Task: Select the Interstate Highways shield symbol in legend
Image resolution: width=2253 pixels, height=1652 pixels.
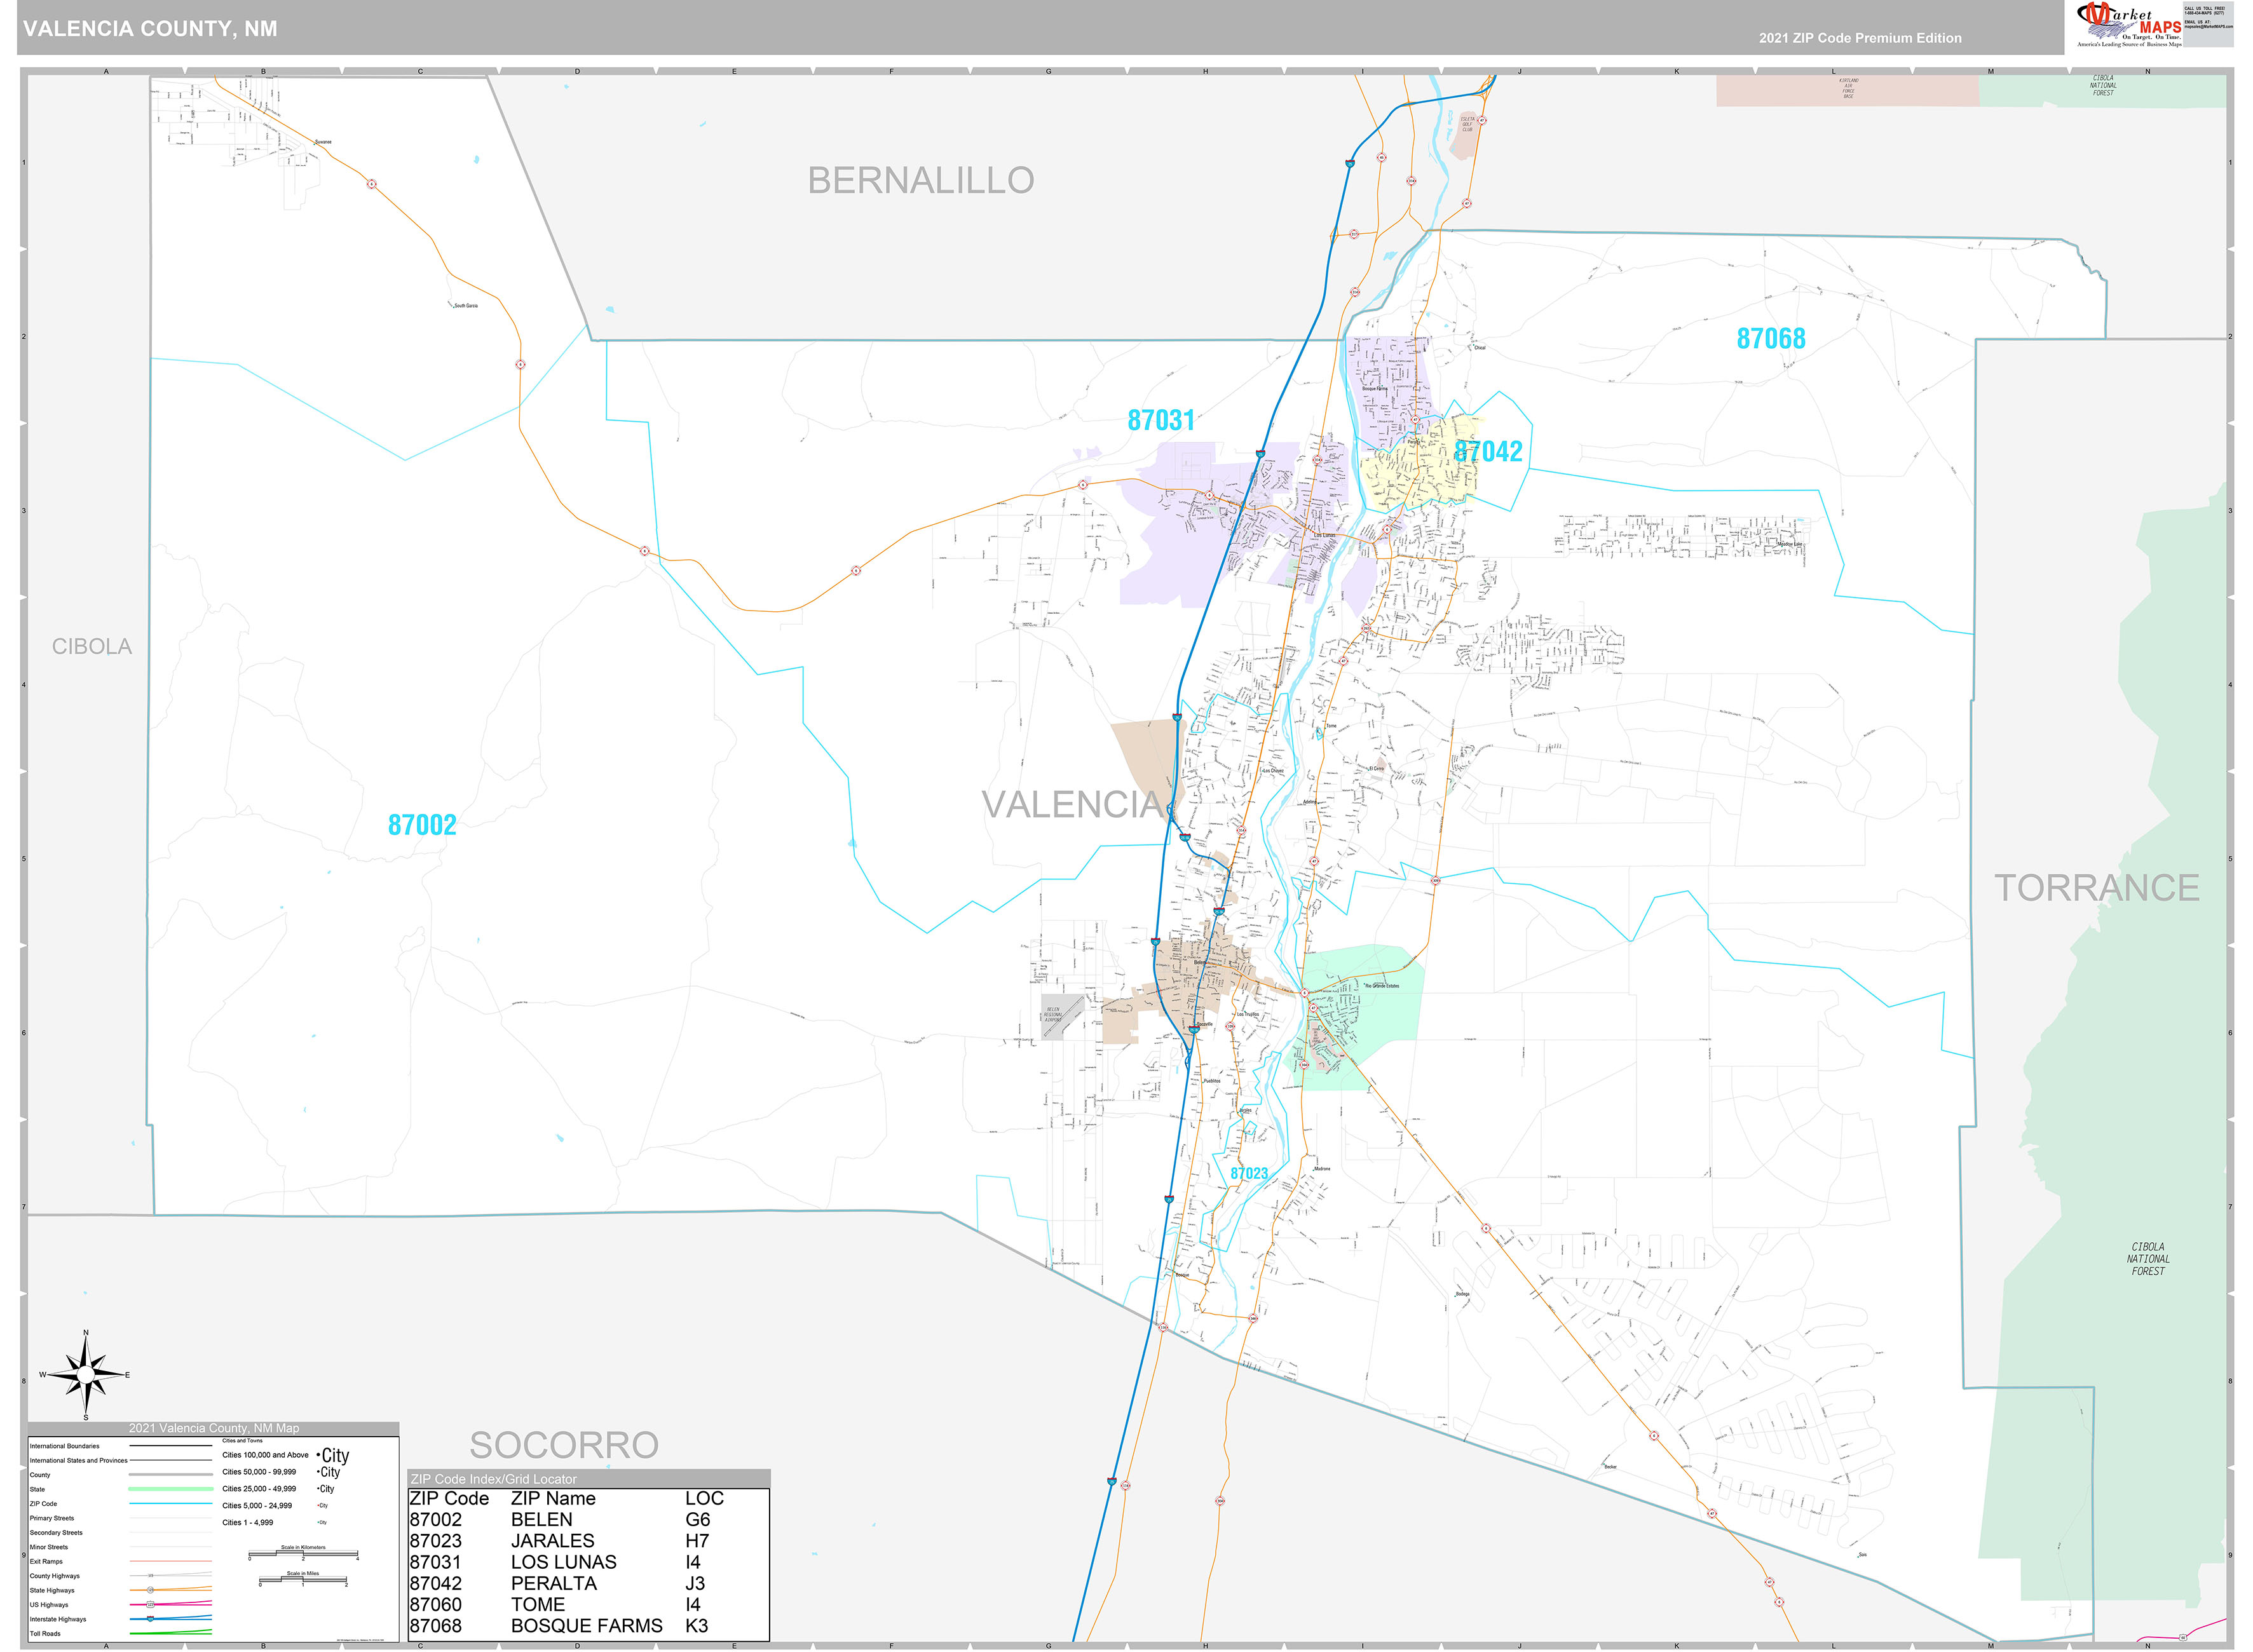Action: click(x=150, y=1619)
